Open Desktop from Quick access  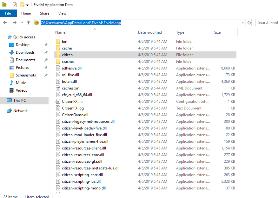(23, 45)
